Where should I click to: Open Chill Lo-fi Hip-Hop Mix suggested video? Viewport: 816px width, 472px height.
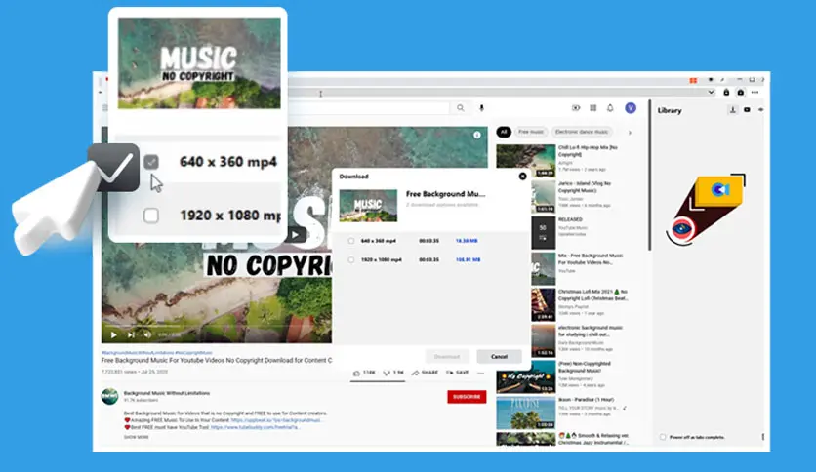562,160
